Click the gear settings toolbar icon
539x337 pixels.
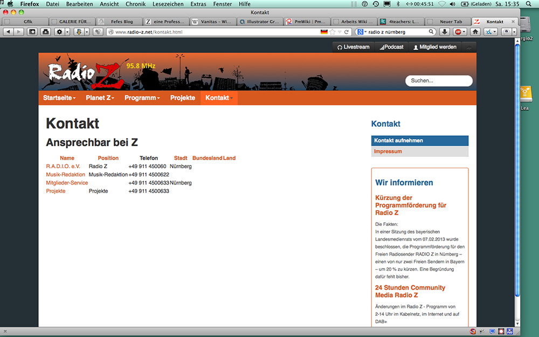coord(60,32)
